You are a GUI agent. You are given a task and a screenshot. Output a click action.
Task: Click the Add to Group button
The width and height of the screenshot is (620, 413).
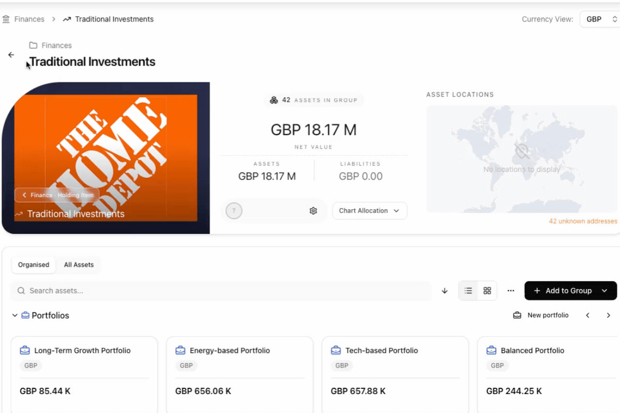[x=571, y=291]
